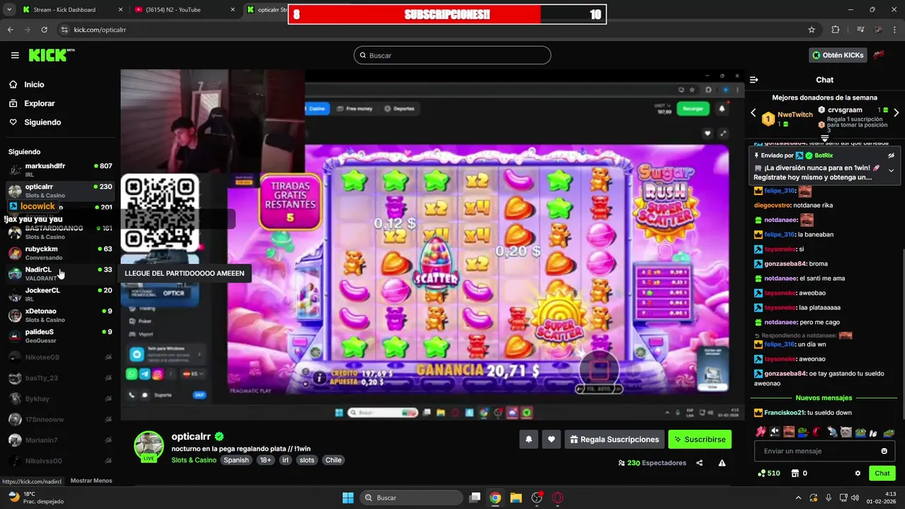The image size is (905, 509).
Task: Expand Chrome tab search dropdown arrow
Action: click(x=8, y=10)
